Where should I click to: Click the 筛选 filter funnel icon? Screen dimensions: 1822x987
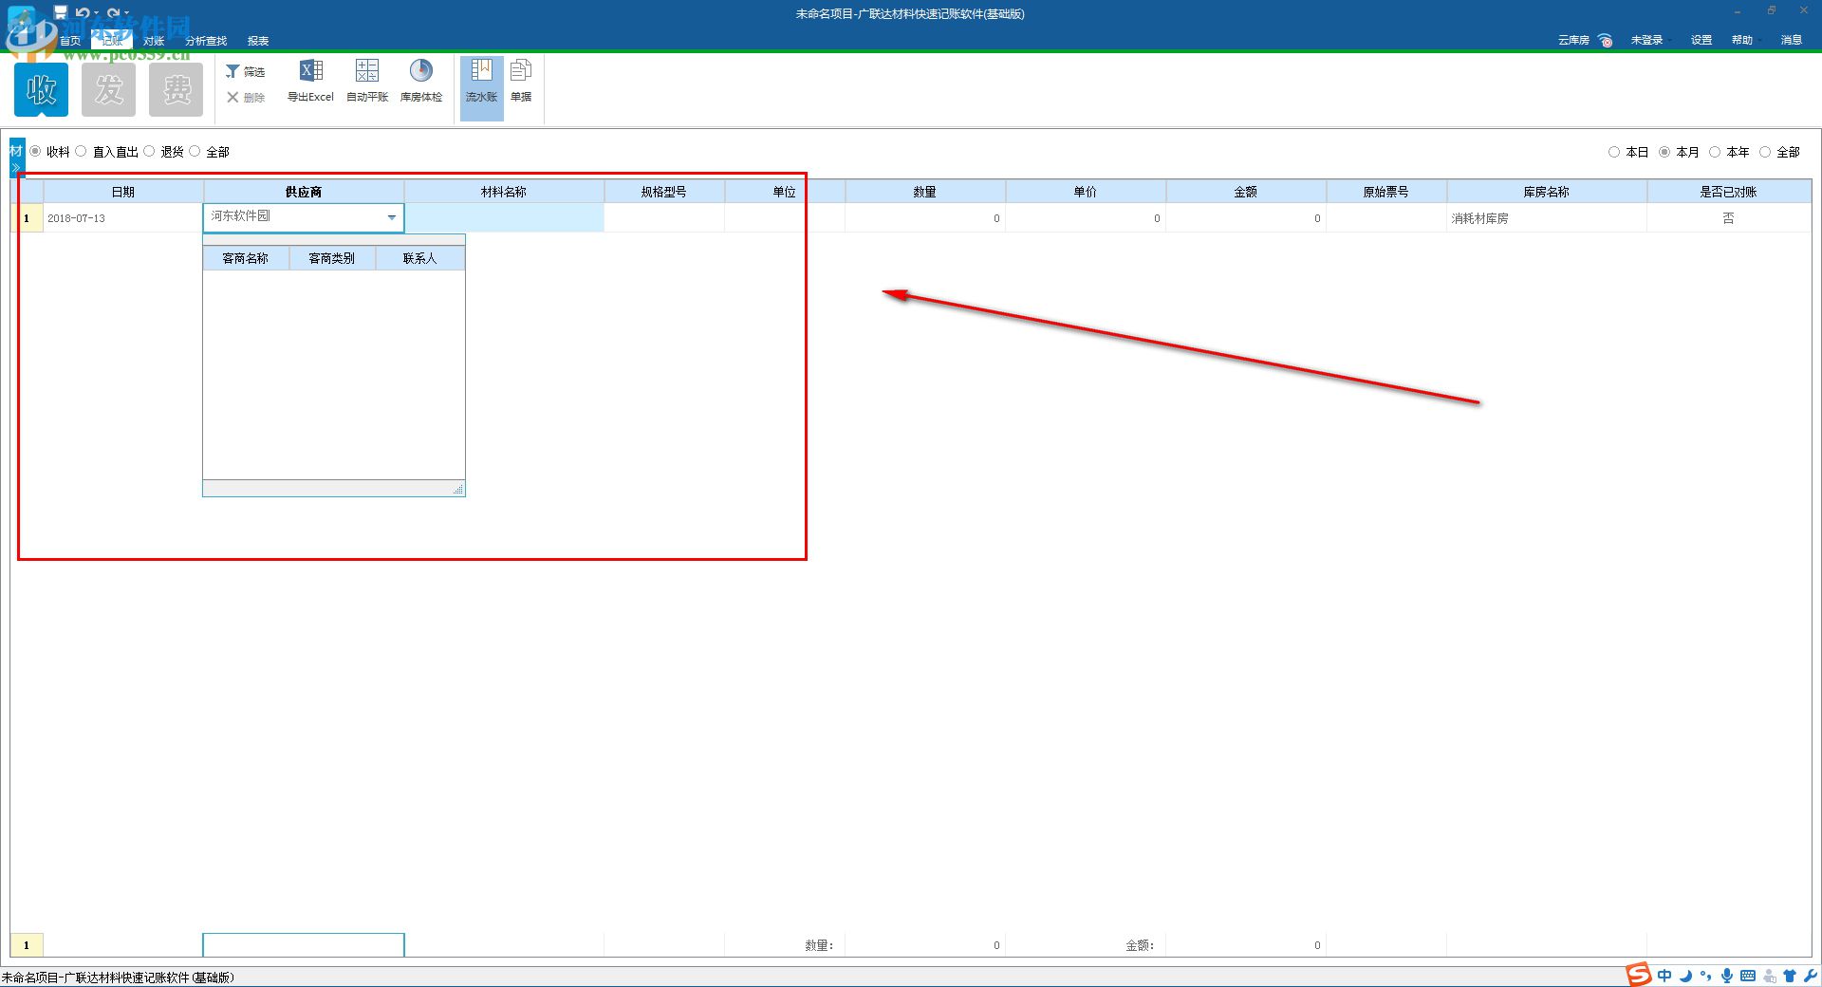coord(232,71)
